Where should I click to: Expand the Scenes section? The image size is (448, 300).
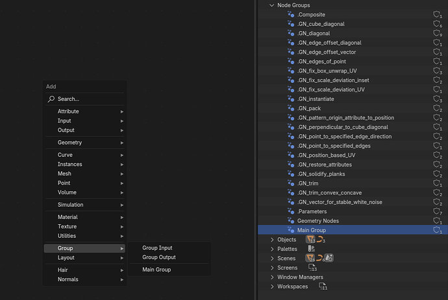tap(271, 259)
